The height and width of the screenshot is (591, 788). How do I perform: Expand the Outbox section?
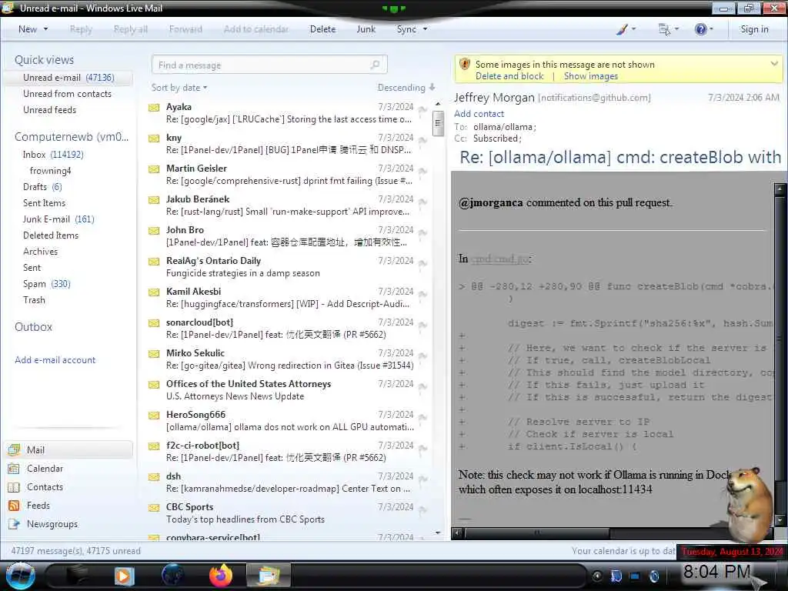(33, 326)
